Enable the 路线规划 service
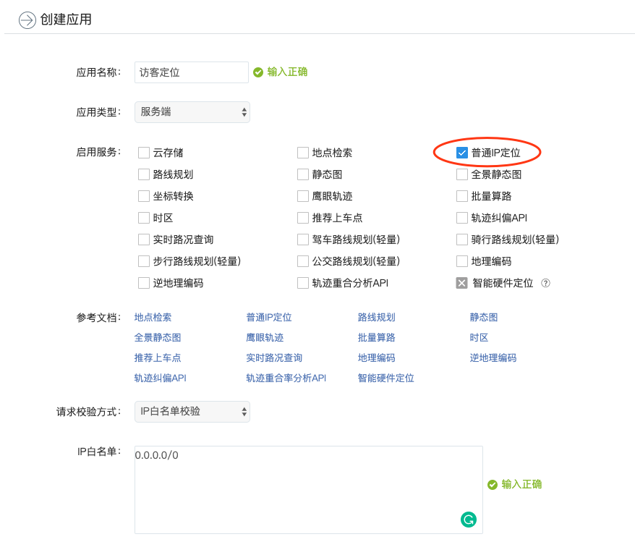This screenshot has width=635, height=542. [x=143, y=174]
